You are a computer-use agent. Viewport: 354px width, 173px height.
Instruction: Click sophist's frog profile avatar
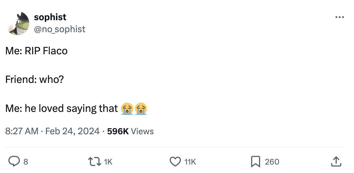pyautogui.click(x=19, y=23)
